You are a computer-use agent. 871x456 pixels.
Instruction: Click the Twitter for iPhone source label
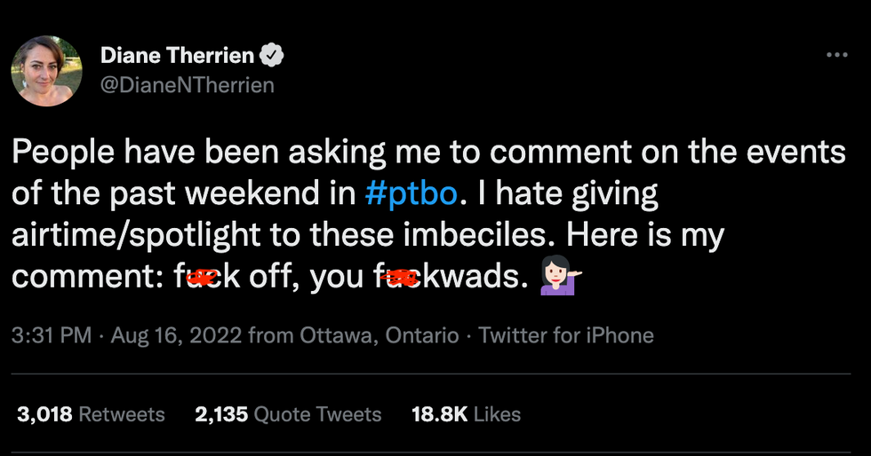click(565, 336)
